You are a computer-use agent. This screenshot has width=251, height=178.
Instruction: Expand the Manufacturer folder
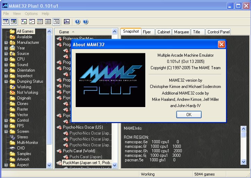tap(6, 42)
